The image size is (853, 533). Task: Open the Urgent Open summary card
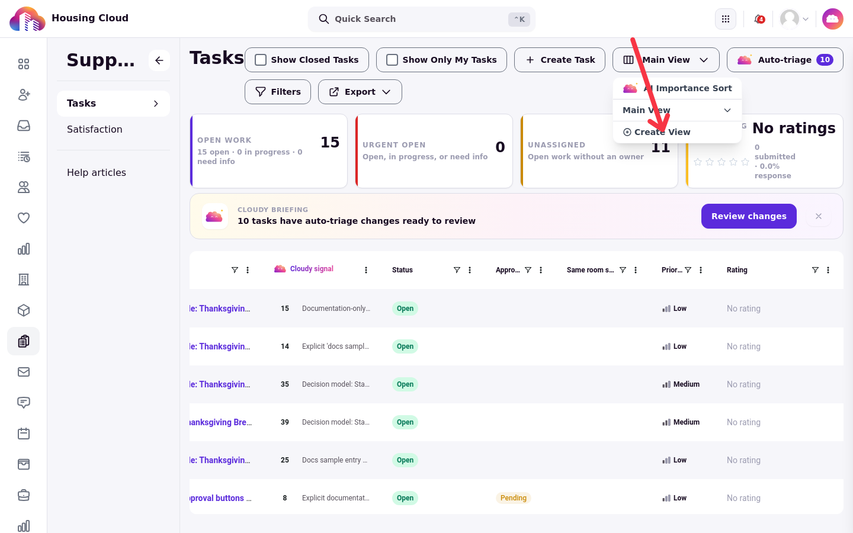click(x=434, y=151)
